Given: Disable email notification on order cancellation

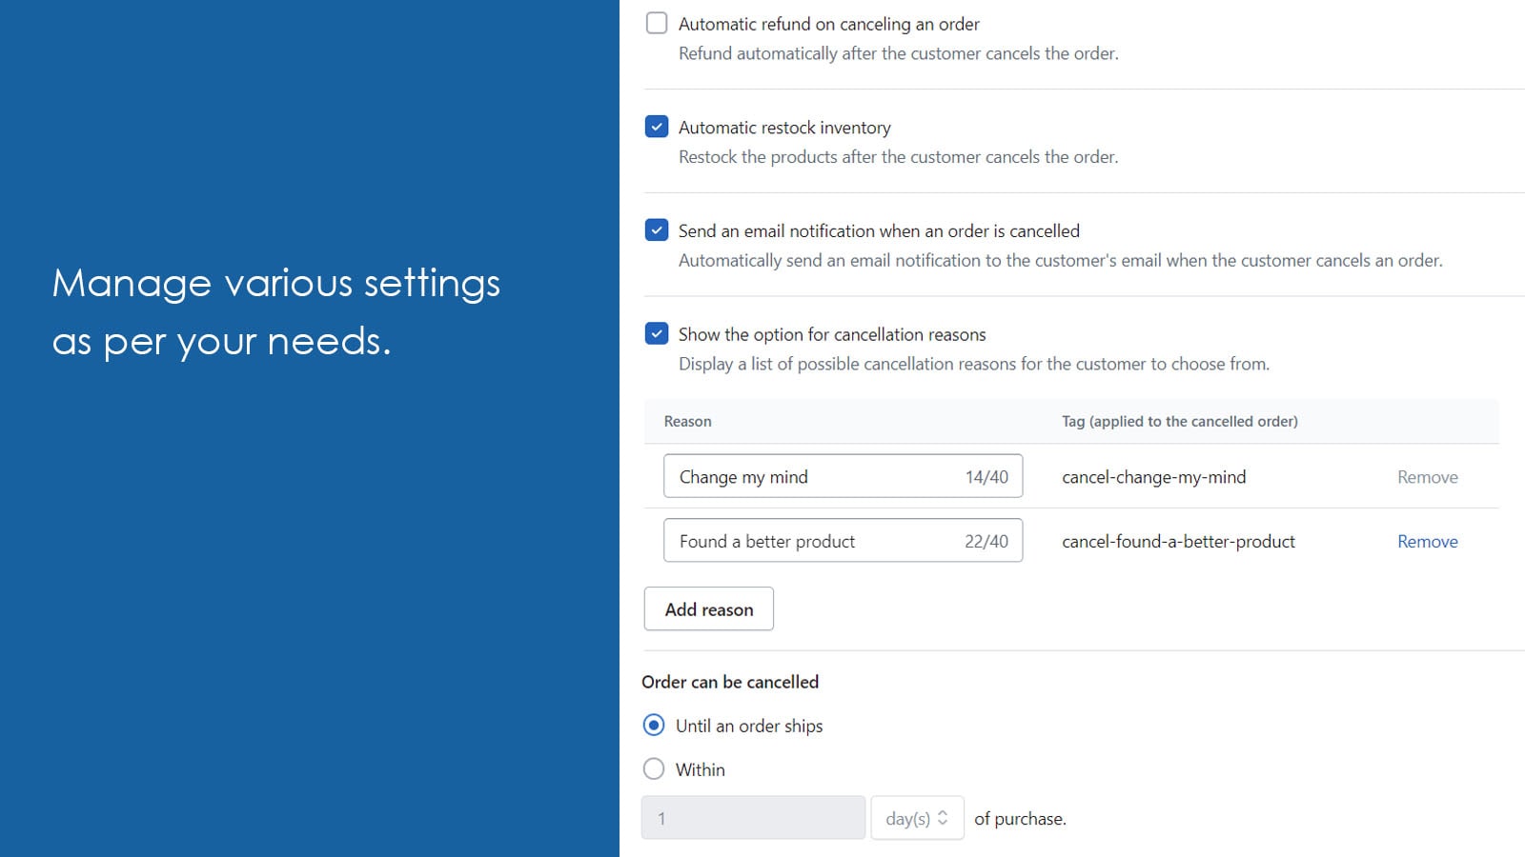Looking at the screenshot, I should [x=657, y=230].
